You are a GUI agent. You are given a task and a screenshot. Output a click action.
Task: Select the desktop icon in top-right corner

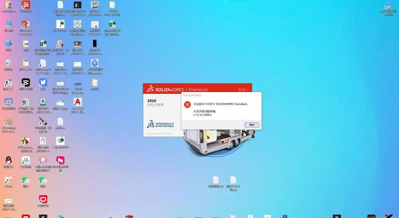[388, 9]
